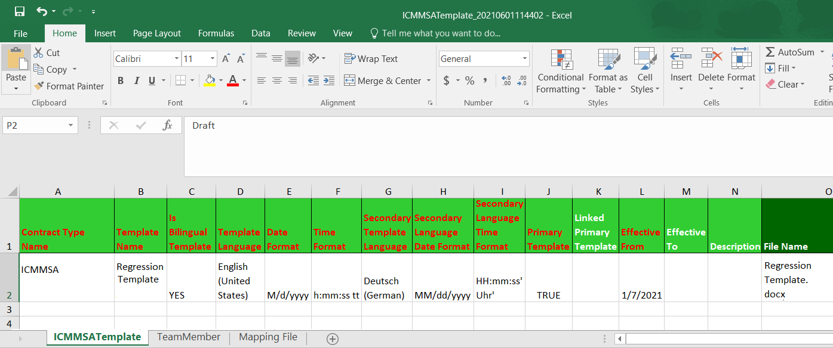Image resolution: width=833 pixels, height=348 pixels.
Task: Apply center horizontal alignment icon
Action: 277,80
